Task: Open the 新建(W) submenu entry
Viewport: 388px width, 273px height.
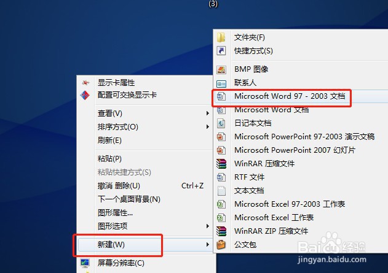Action: coord(111,245)
